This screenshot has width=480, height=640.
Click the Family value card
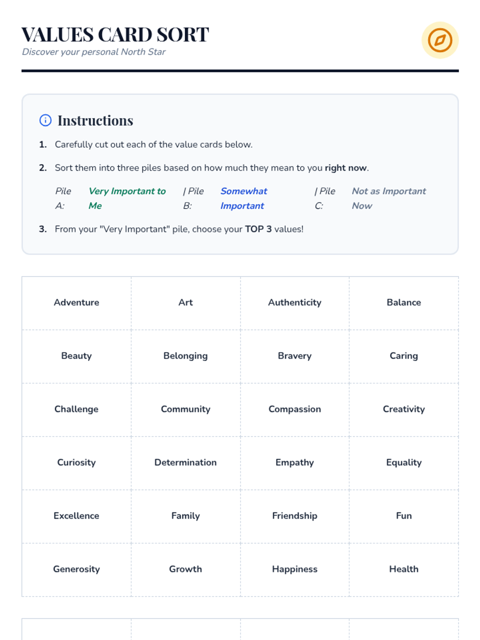click(x=186, y=516)
